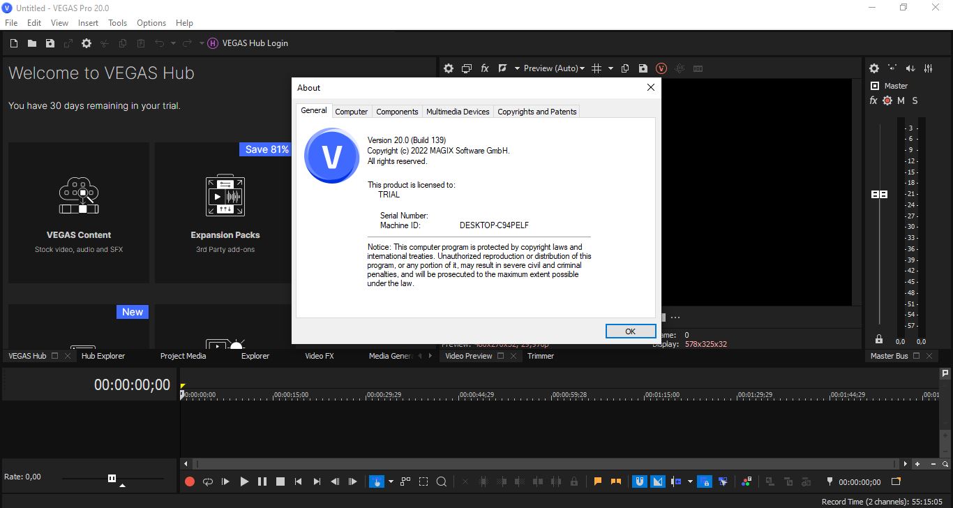The width and height of the screenshot is (953, 508).
Task: Toggle preview overlays grid icon
Action: [x=596, y=68]
